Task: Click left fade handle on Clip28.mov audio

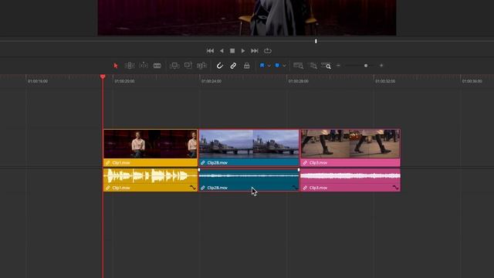Action: (199, 170)
